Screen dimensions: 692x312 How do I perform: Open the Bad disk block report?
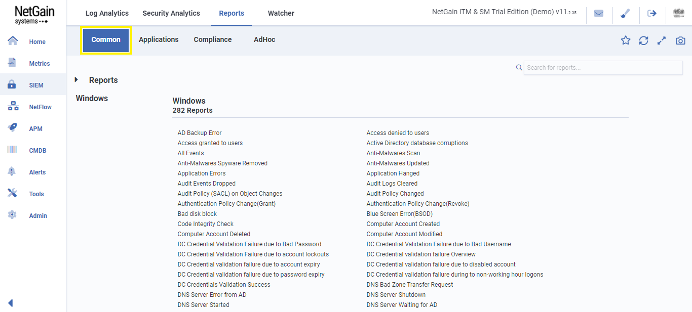point(197,214)
